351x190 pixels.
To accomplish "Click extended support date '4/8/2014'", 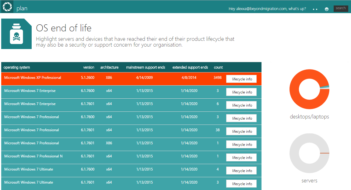I will tap(189, 78).
